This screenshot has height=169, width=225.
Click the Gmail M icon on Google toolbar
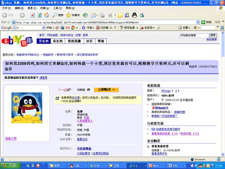pos(68,28)
